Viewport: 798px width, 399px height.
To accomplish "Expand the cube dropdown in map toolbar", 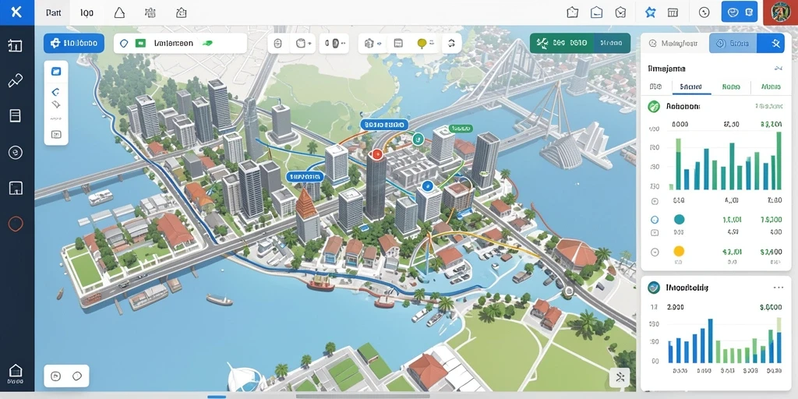I will [303, 44].
